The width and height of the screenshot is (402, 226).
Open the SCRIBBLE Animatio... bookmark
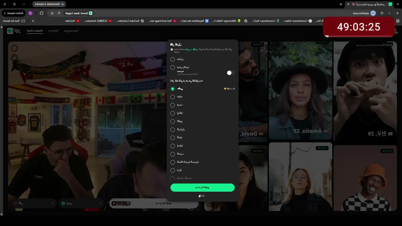coord(98,21)
